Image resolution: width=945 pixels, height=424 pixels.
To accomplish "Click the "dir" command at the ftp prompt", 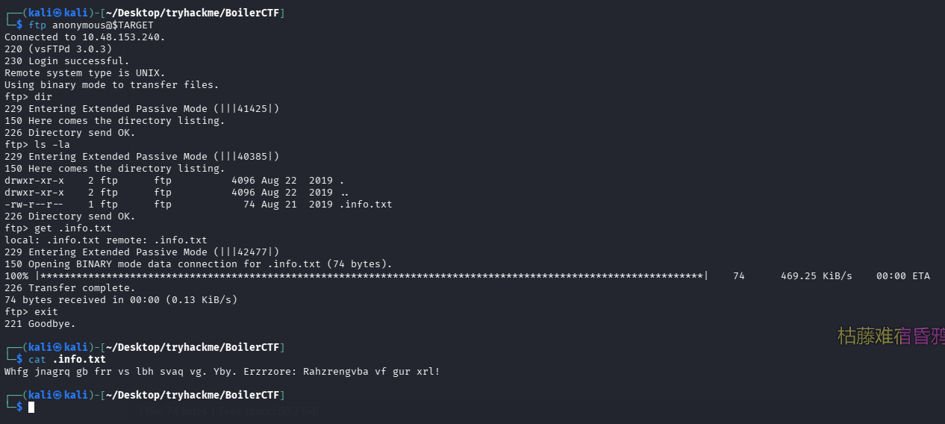I will pyautogui.click(x=43, y=96).
